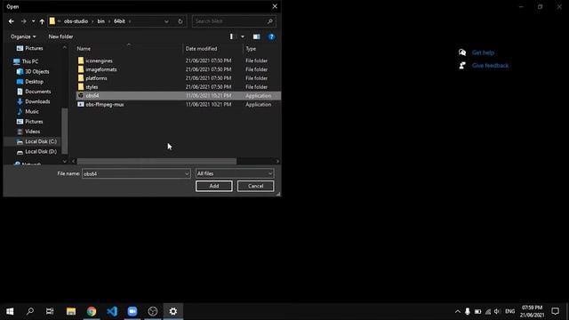569x320 pixels.
Task: Open Google Chrome from the taskbar
Action: pos(92,311)
